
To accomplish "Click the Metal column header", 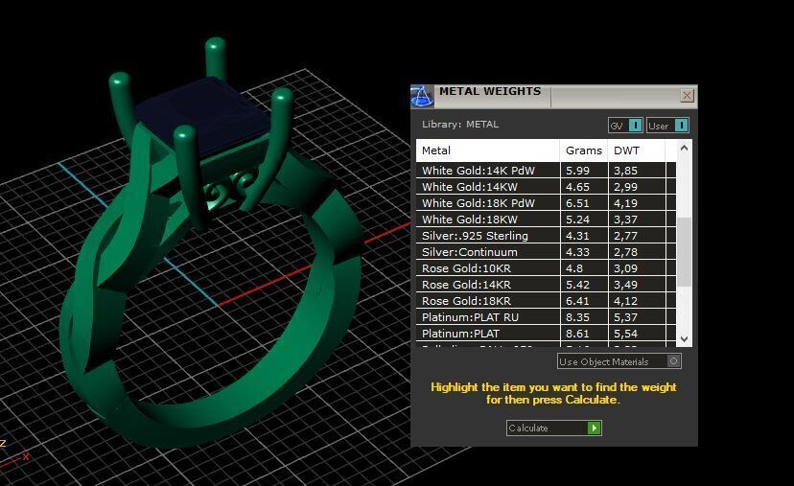I will (488, 150).
